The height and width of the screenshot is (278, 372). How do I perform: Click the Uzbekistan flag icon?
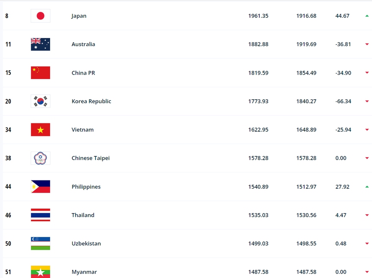[x=40, y=243]
